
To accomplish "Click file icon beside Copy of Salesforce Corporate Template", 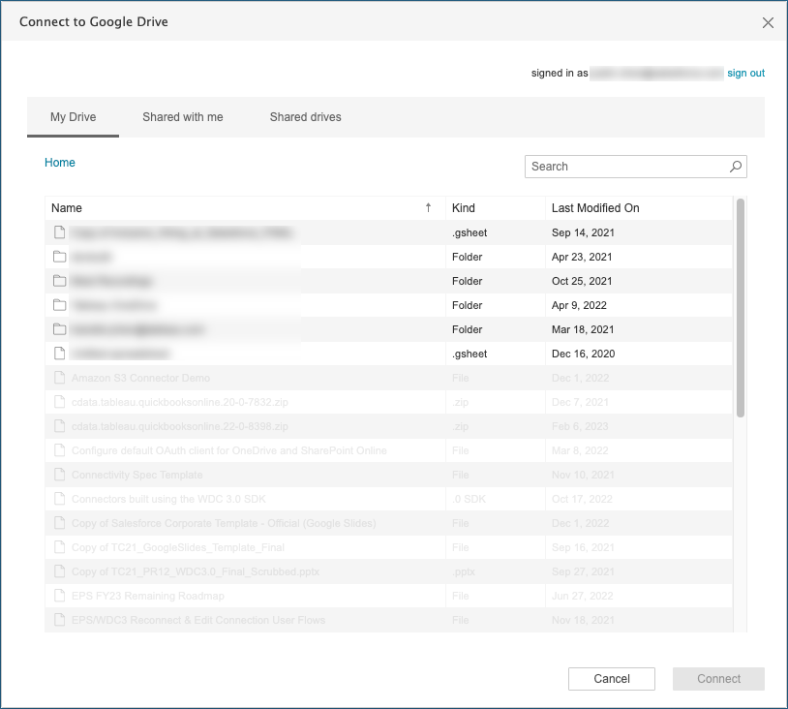I will tap(59, 523).
